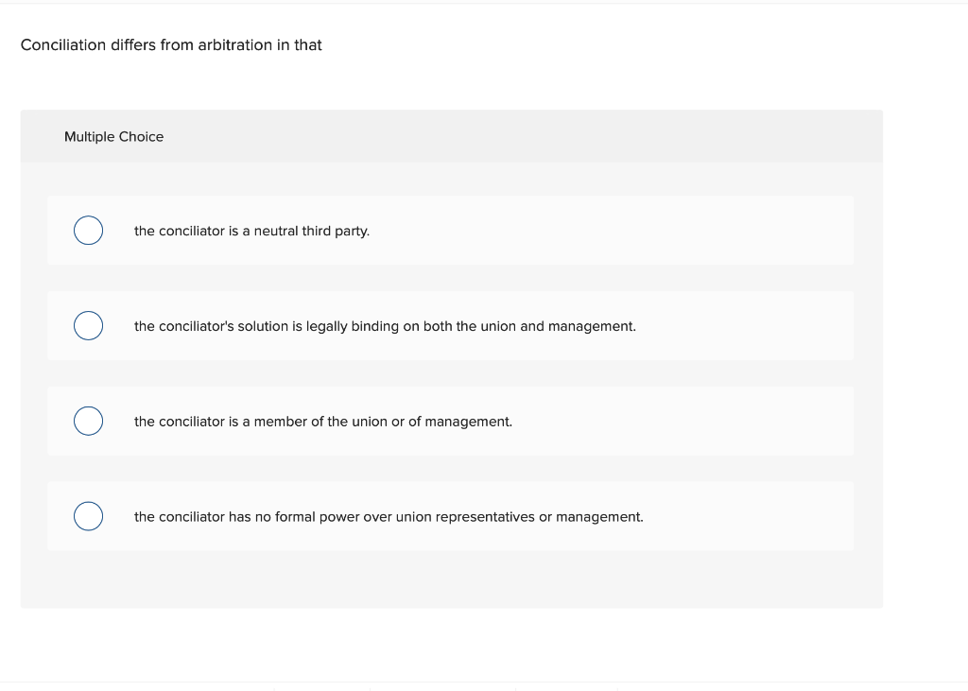Select radio button for union or management member option
The width and height of the screenshot is (968, 691).
(x=88, y=421)
